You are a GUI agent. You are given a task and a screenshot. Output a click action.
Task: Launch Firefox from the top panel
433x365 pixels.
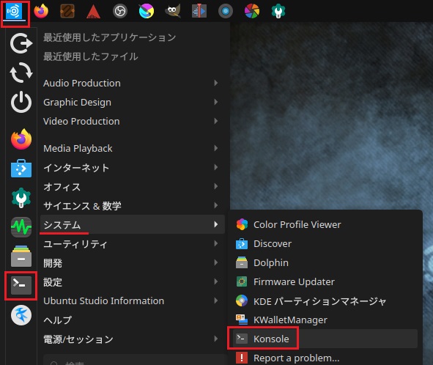(x=41, y=11)
